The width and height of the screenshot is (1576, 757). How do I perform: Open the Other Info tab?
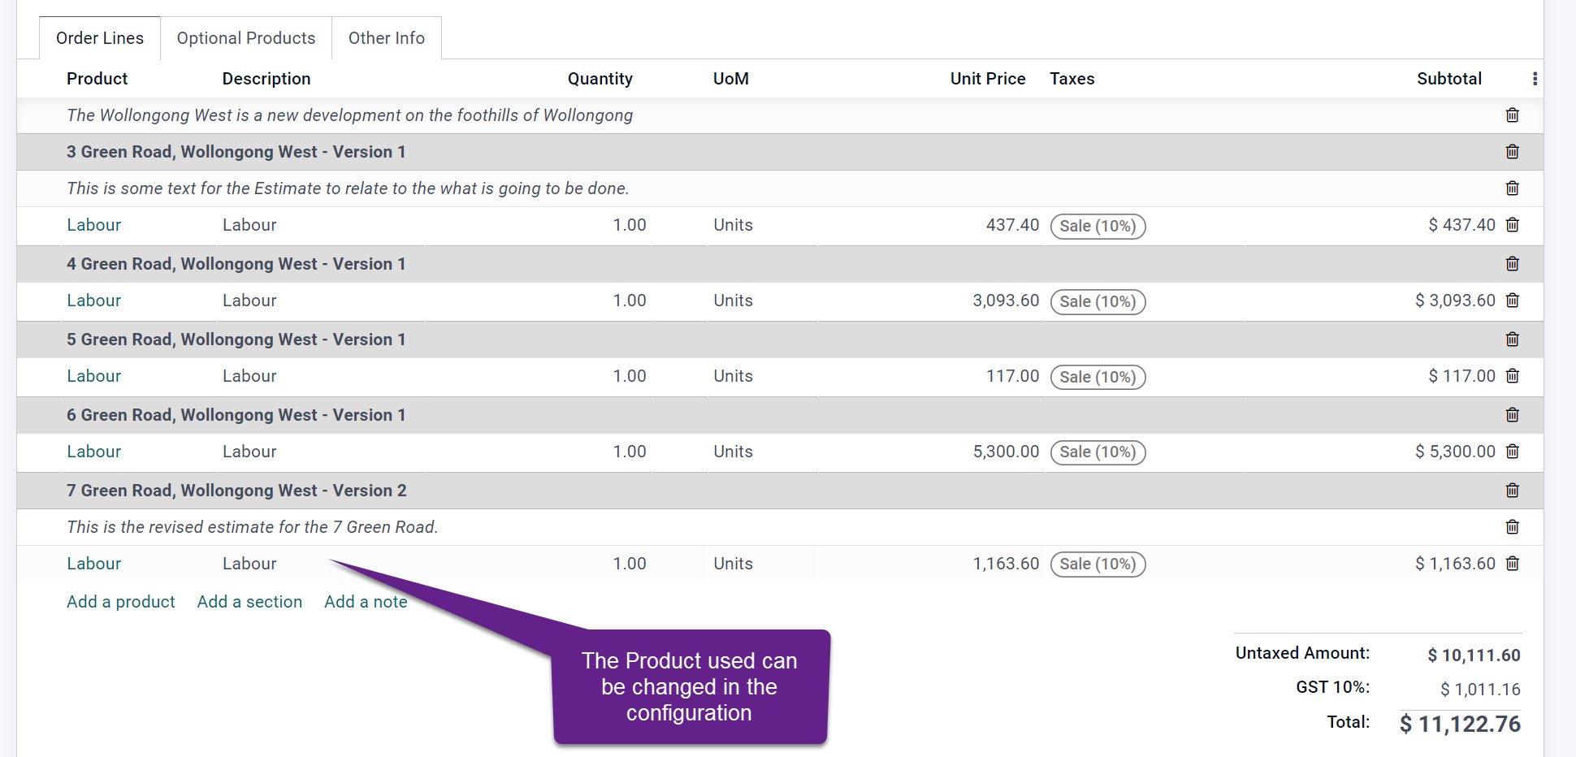pos(387,38)
